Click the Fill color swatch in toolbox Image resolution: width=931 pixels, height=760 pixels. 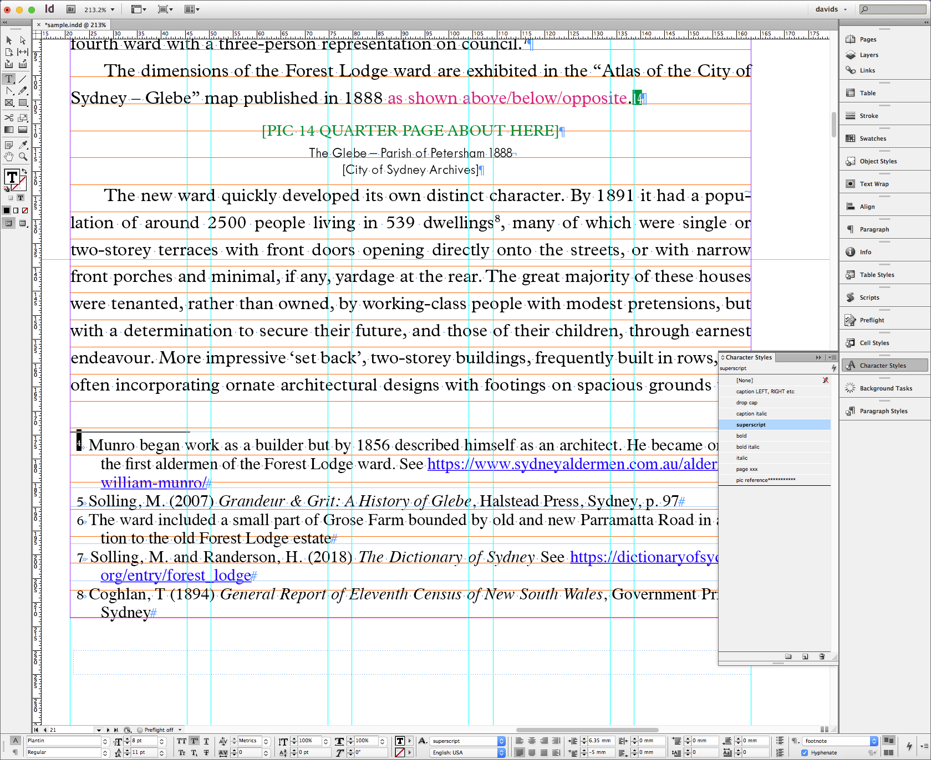(x=12, y=177)
